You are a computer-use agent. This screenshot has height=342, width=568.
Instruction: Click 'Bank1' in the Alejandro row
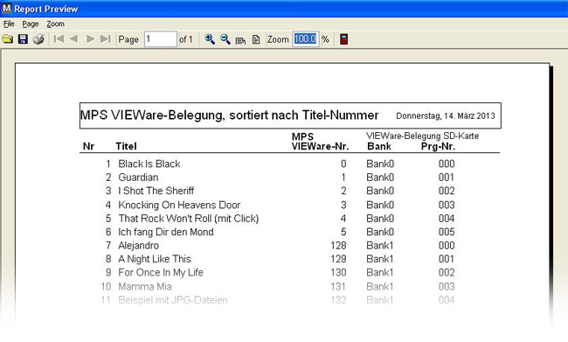(380, 246)
